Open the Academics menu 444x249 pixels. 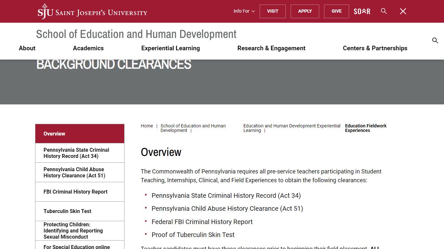(88, 48)
